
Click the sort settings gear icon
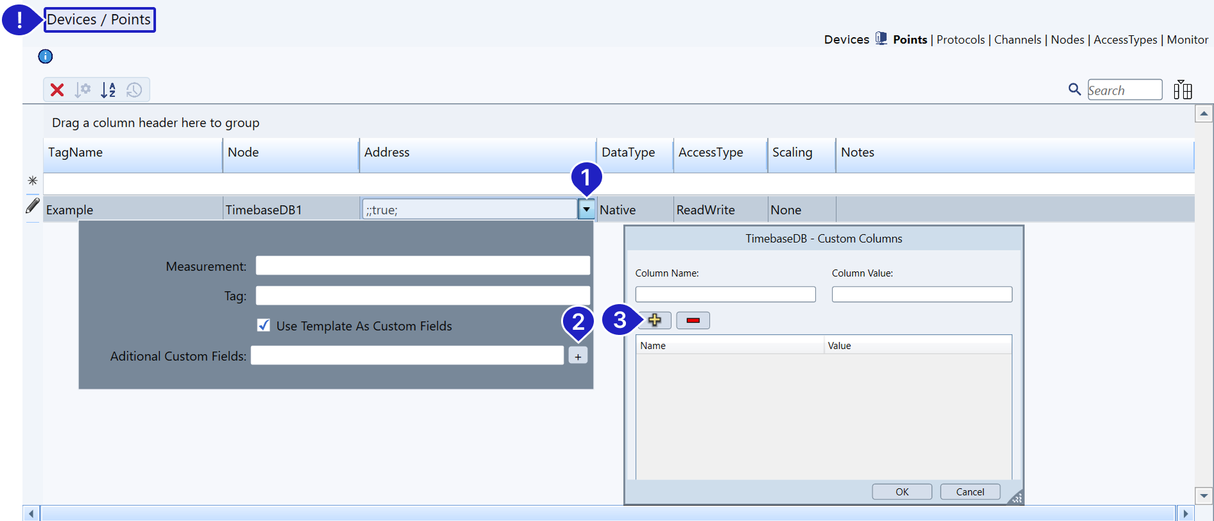[x=83, y=90]
